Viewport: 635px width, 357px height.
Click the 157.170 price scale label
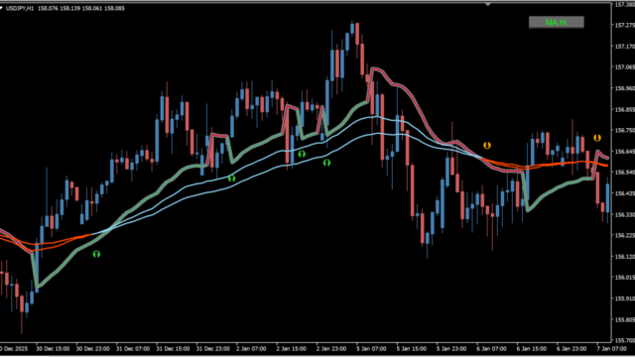pyautogui.click(x=624, y=47)
